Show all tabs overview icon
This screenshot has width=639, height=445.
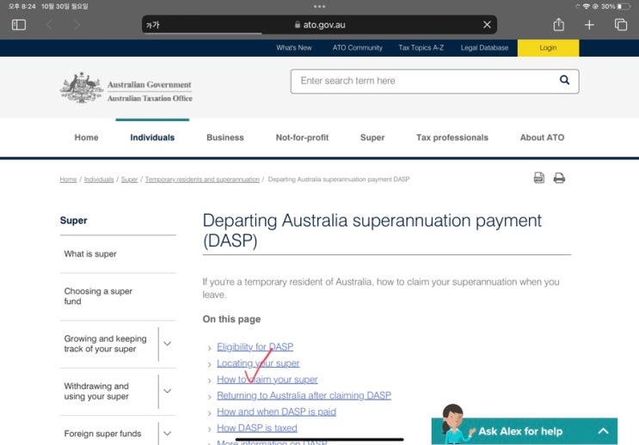620,25
